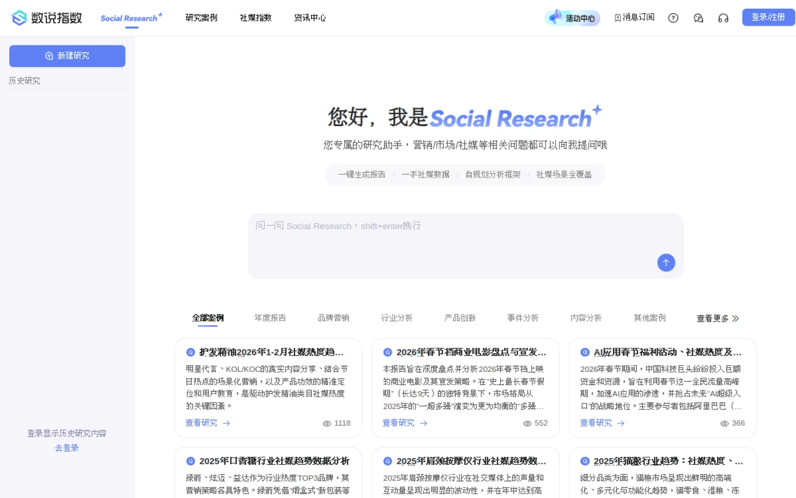Select the 全部案例 tab

point(208,318)
